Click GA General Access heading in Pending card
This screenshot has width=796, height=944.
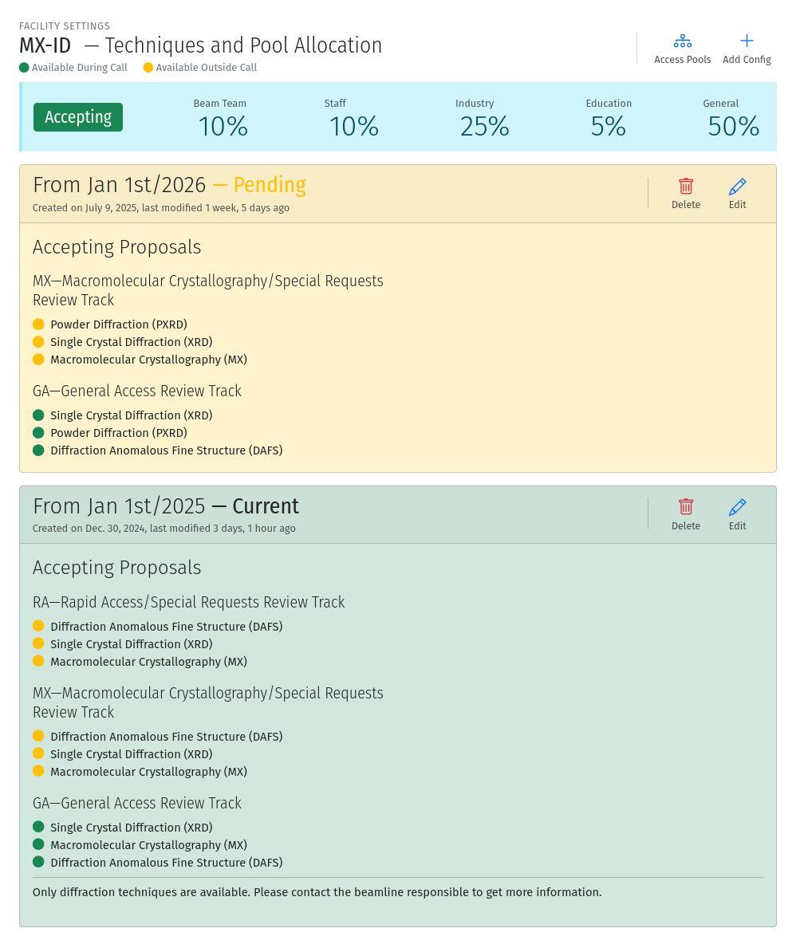click(x=136, y=391)
